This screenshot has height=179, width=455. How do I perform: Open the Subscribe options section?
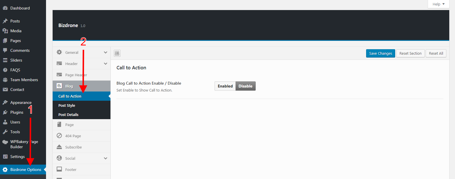coord(81,147)
